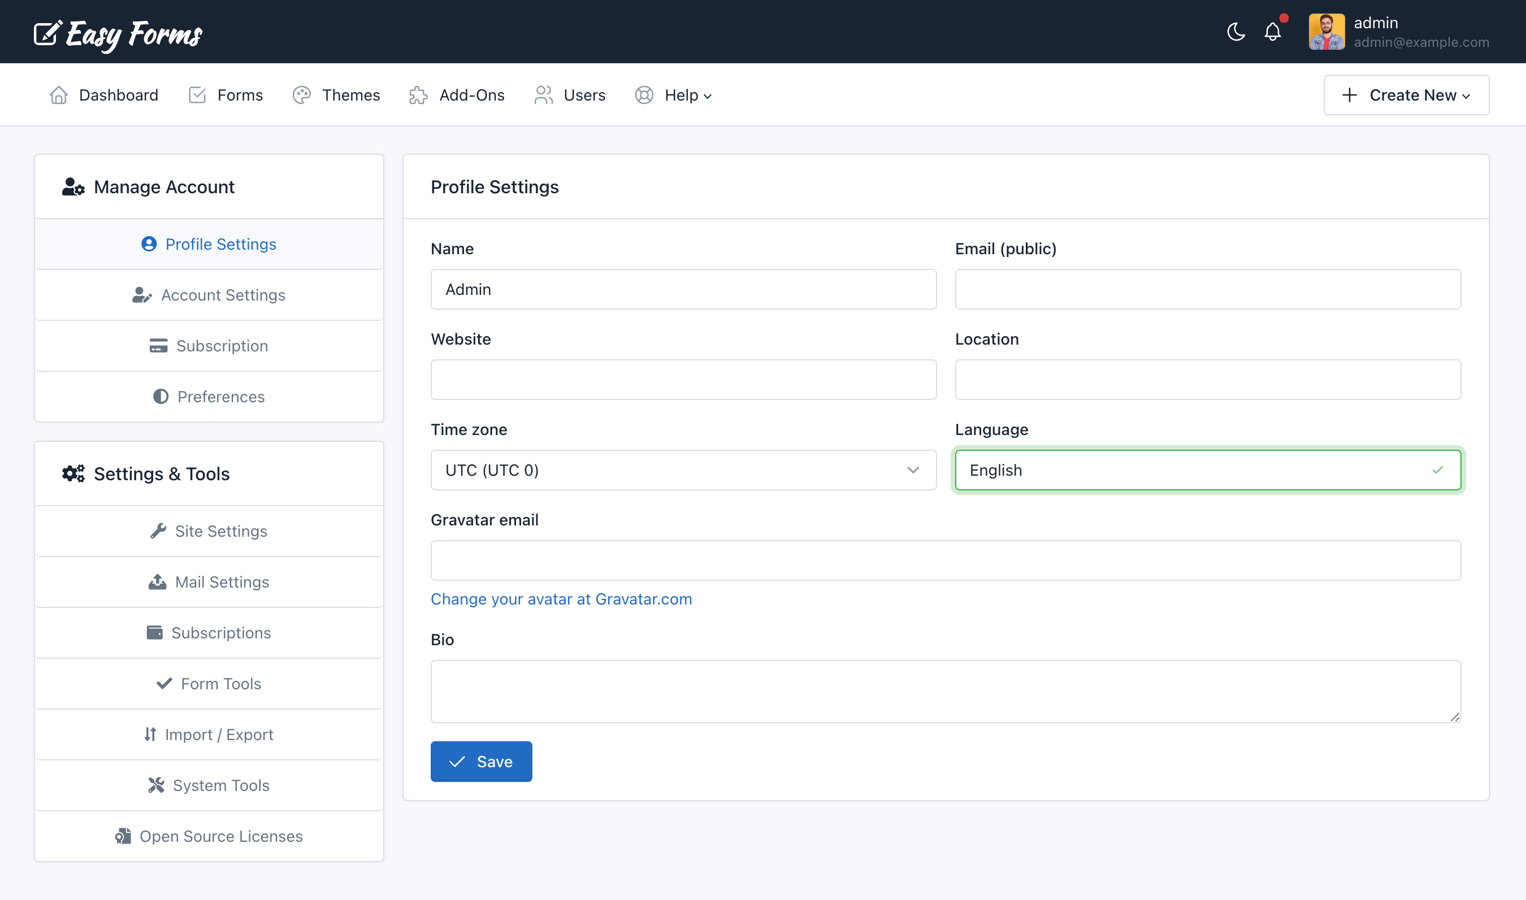
Task: Open notifications bell icon
Action: pos(1274,32)
